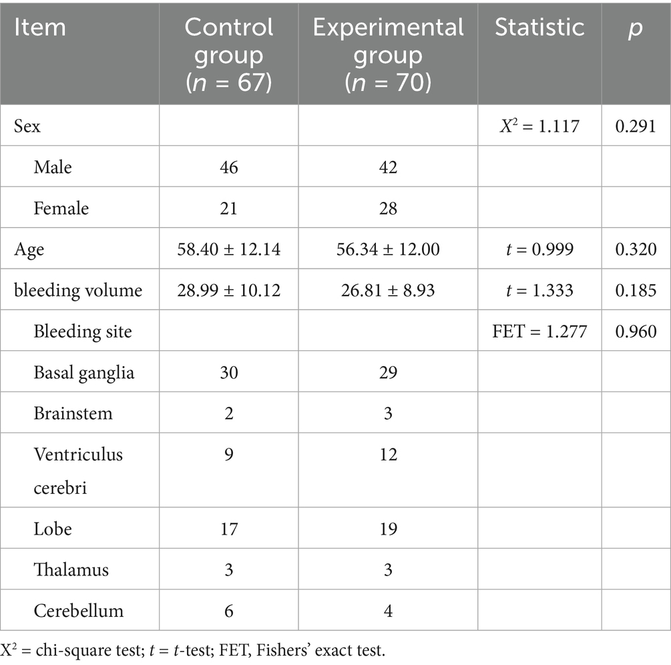This screenshot has height=665, width=671.
Task: Select the Sex row label
Action: click(27, 126)
